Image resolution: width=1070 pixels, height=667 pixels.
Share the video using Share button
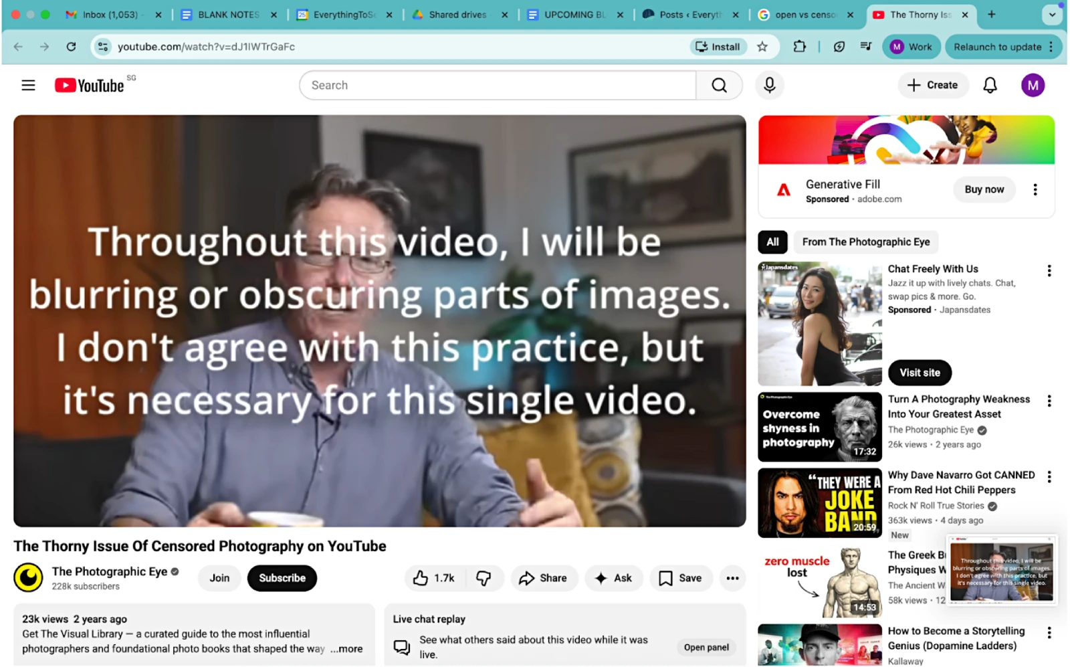[543, 578]
